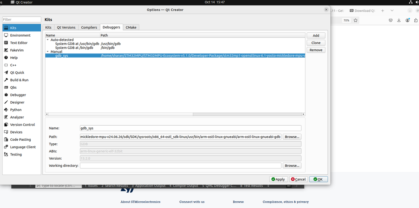Image resolution: width=419 pixels, height=208 pixels.
Task: Open Firefox extensions puzzle icon
Action: click(x=416, y=20)
